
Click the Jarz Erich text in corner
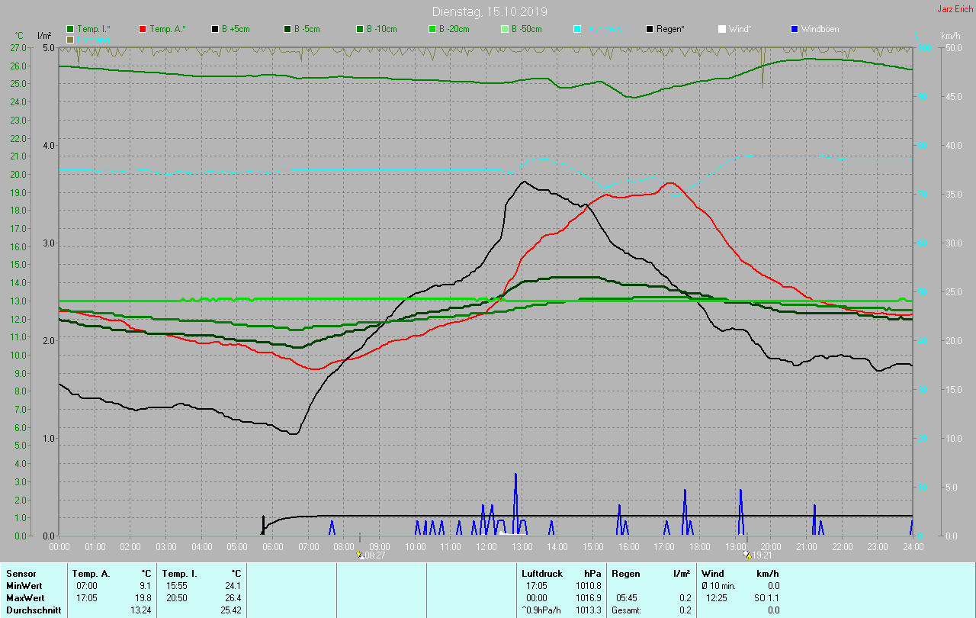tap(955, 9)
